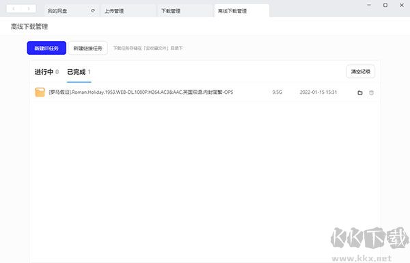Screen dimensions: 410x263
Task: Click the yellow folder icon of Roman.Holiday
Action: (40, 92)
